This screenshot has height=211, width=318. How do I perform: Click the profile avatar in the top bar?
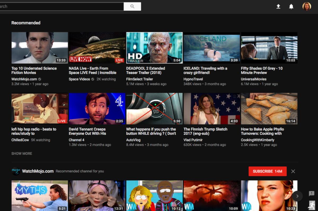click(307, 6)
